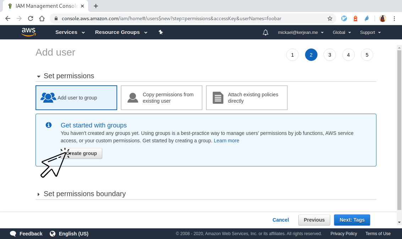402x239 pixels.
Task: Click the browser home icon
Action: (x=42, y=18)
